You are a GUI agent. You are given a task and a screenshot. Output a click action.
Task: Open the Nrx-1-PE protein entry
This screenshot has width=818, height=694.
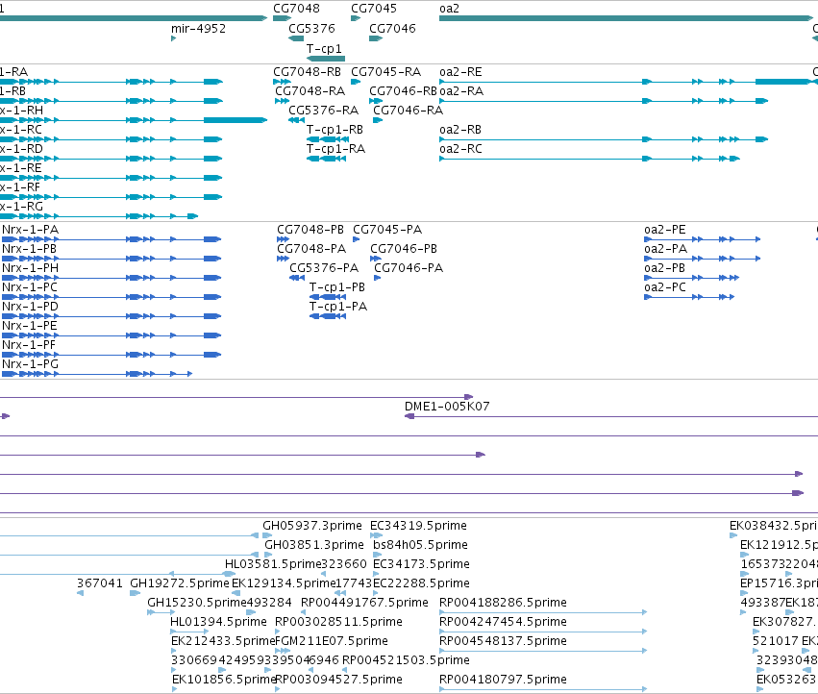tap(29, 327)
